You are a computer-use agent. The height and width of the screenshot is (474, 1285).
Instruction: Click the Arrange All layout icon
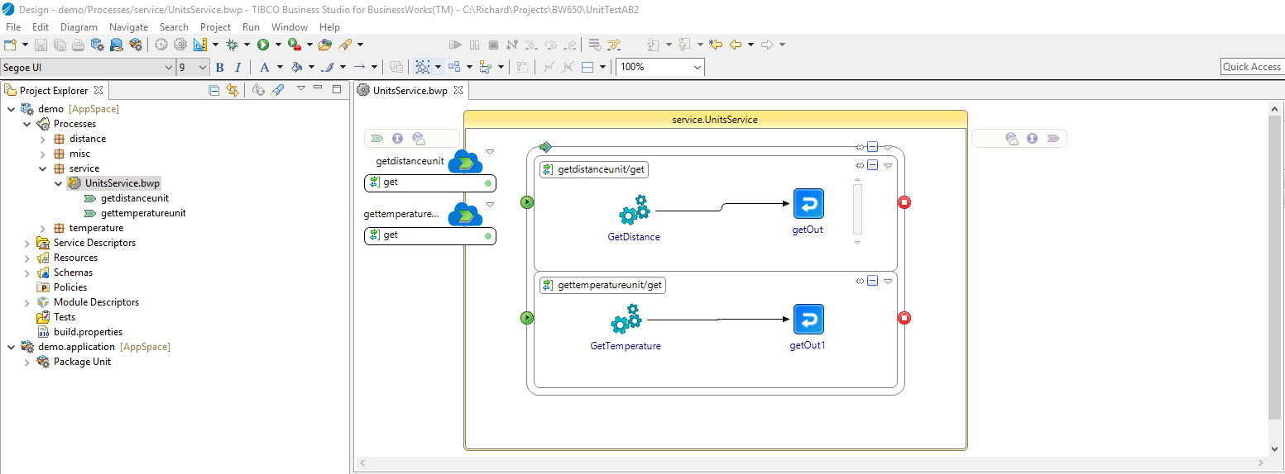click(x=454, y=67)
